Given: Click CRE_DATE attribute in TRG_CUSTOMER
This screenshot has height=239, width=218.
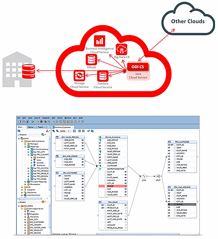Looking at the screenshot, I should (x=181, y=171).
